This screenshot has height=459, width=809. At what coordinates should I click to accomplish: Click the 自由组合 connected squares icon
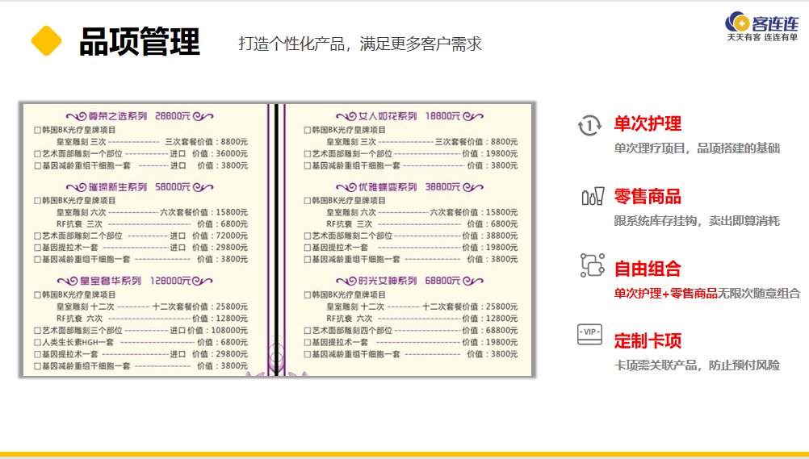tap(593, 265)
